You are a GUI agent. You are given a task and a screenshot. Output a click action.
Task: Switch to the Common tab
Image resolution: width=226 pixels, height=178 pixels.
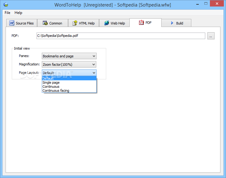[x=53, y=23]
